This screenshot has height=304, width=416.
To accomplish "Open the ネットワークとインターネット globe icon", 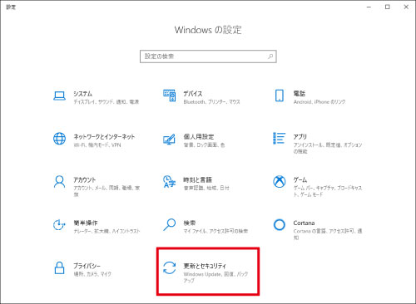I will (x=59, y=139).
